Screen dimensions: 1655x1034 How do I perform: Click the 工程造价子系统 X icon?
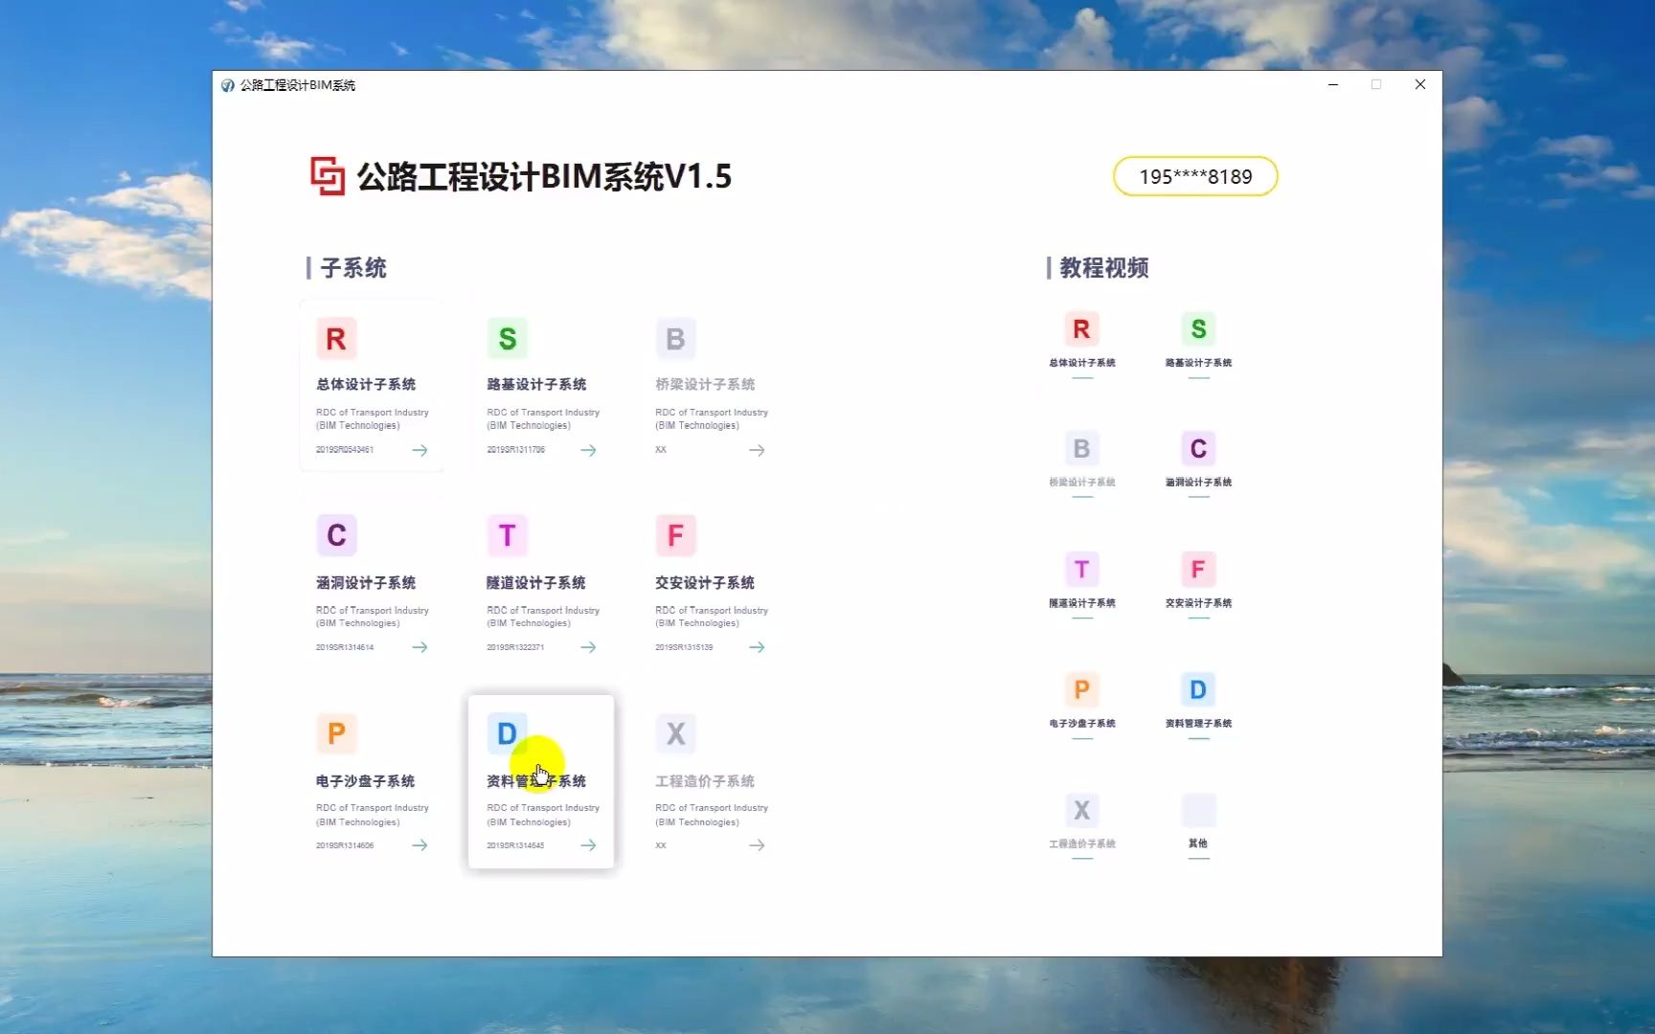click(x=675, y=733)
